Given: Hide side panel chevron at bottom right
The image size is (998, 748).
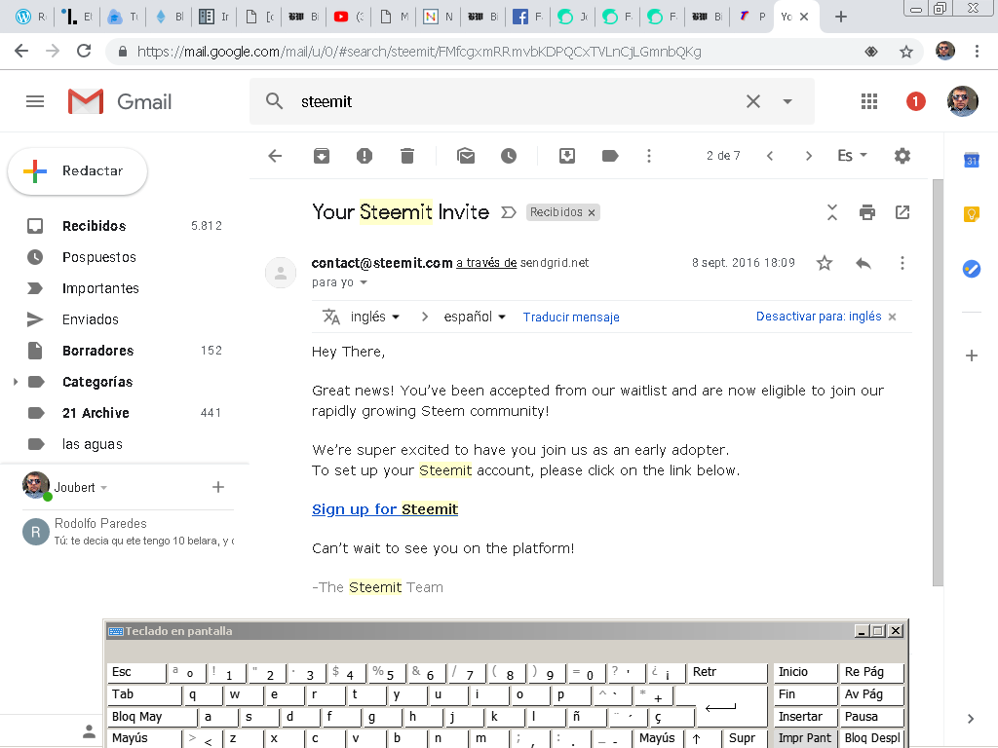Looking at the screenshot, I should pyautogui.click(x=971, y=719).
